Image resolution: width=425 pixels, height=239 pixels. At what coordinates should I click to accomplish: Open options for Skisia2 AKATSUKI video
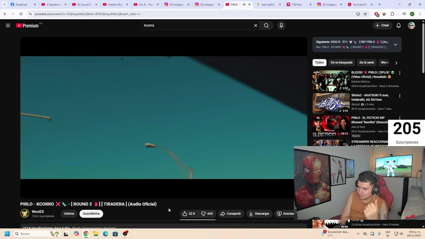400,96
